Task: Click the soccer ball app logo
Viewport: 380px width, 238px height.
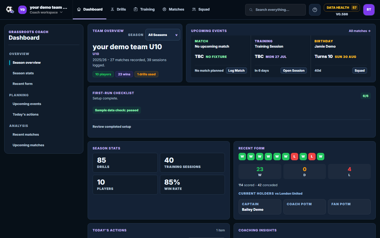Action: click(x=10, y=10)
